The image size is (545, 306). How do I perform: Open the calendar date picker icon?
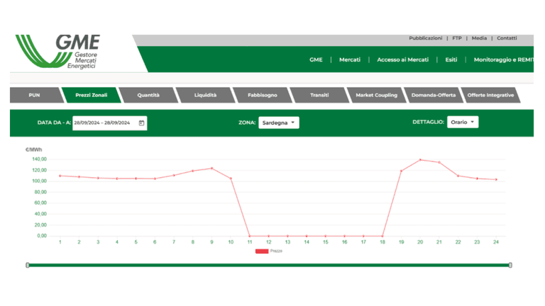pyautogui.click(x=142, y=123)
